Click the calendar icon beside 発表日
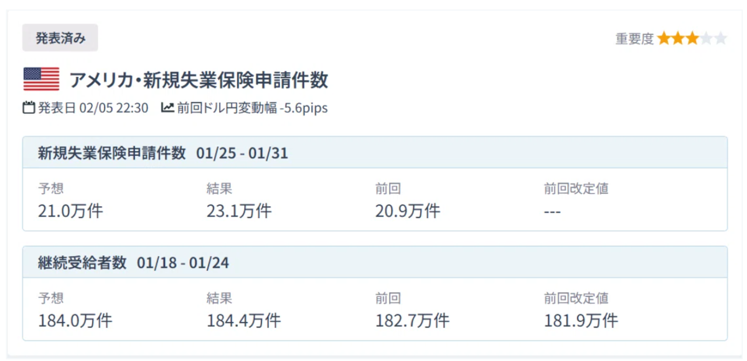The height and width of the screenshot is (361, 747). pos(29,107)
